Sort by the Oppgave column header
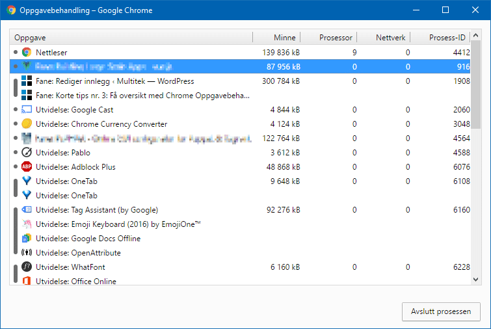The width and height of the screenshot is (491, 329). click(x=131, y=38)
